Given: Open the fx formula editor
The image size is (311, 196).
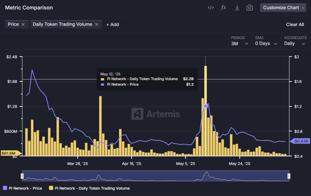Looking at the screenshot, I should tap(223, 8).
